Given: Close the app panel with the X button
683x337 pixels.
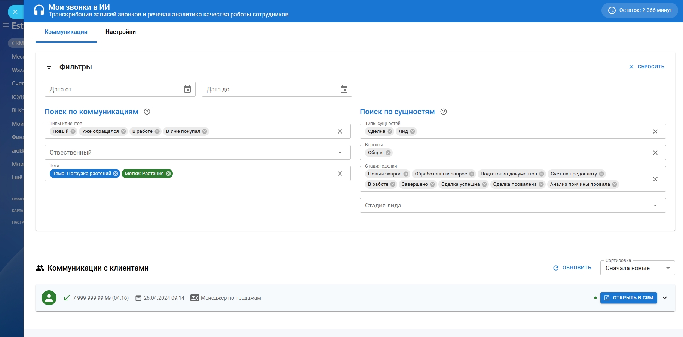Looking at the screenshot, I should pyautogui.click(x=15, y=12).
